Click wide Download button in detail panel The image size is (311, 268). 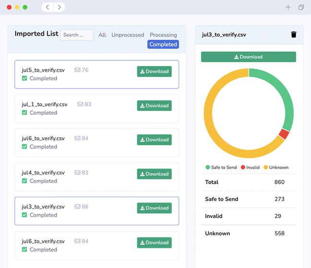(x=248, y=57)
